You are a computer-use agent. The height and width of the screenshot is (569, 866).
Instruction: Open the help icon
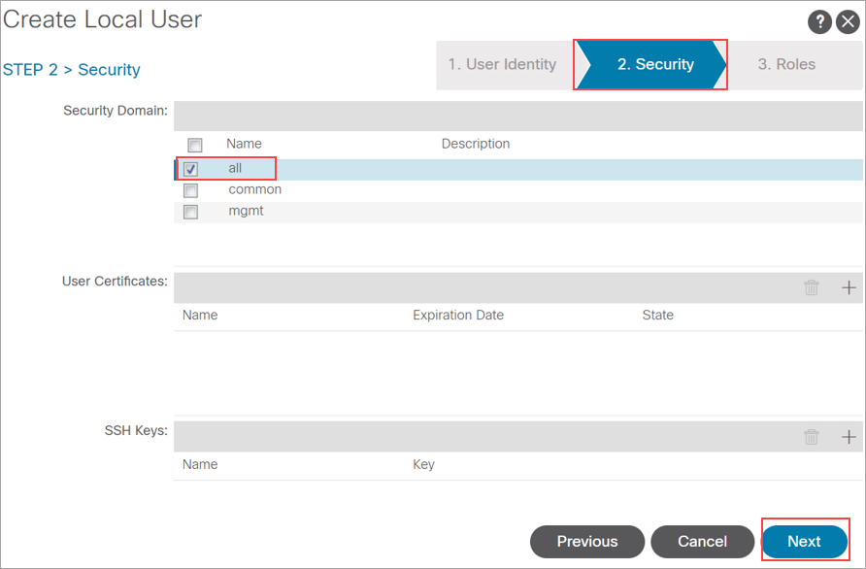point(820,21)
